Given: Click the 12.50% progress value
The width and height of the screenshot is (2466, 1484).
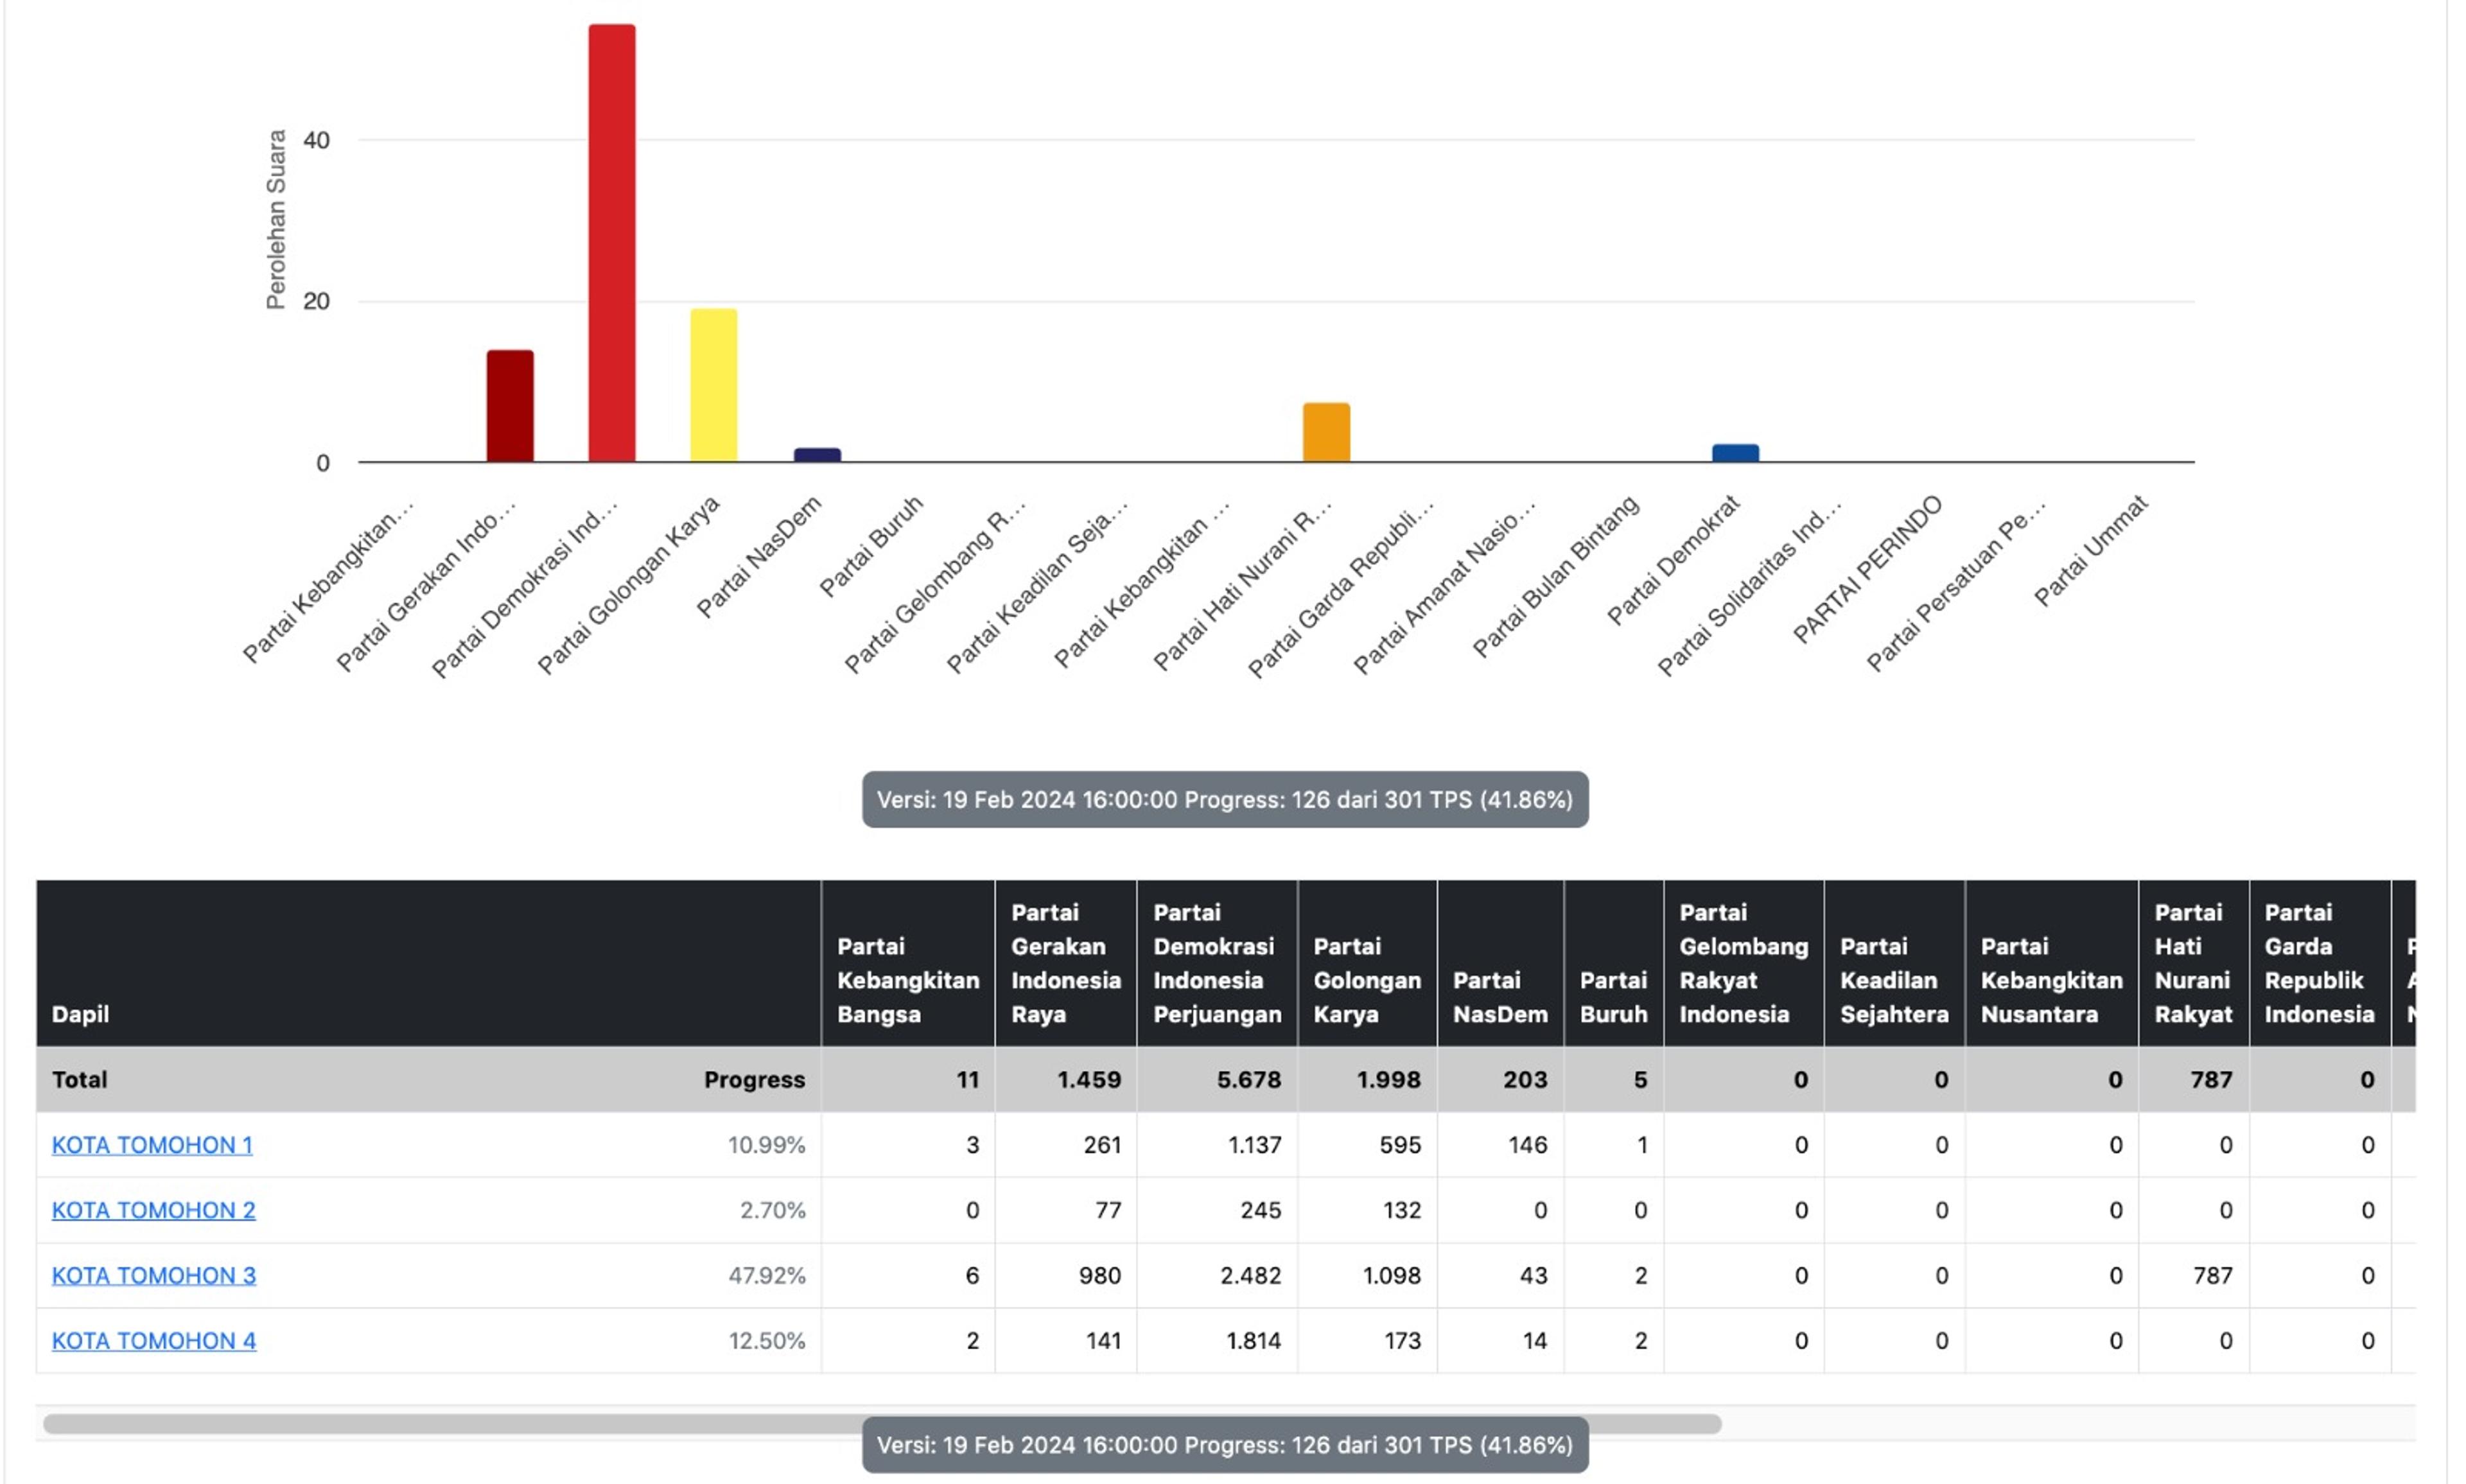Looking at the screenshot, I should click(766, 1341).
